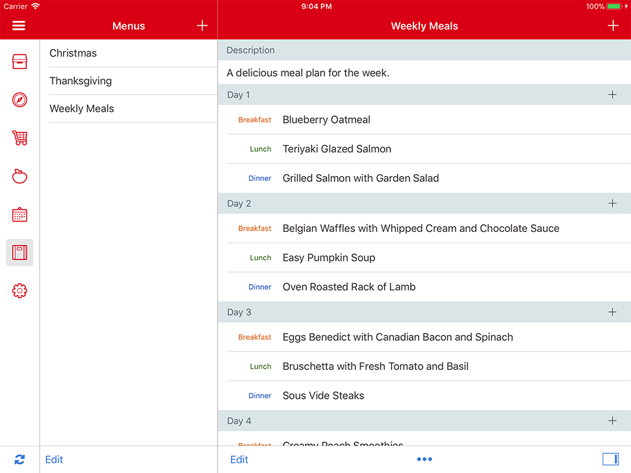Open the three-dot more options
Screen dimensions: 631x473
coord(424,459)
